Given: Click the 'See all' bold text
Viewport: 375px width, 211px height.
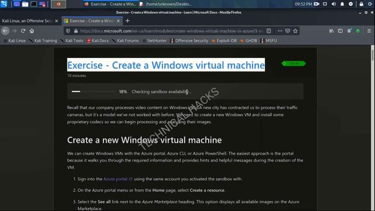Looking at the screenshot, I should pyautogui.click(x=104, y=202).
